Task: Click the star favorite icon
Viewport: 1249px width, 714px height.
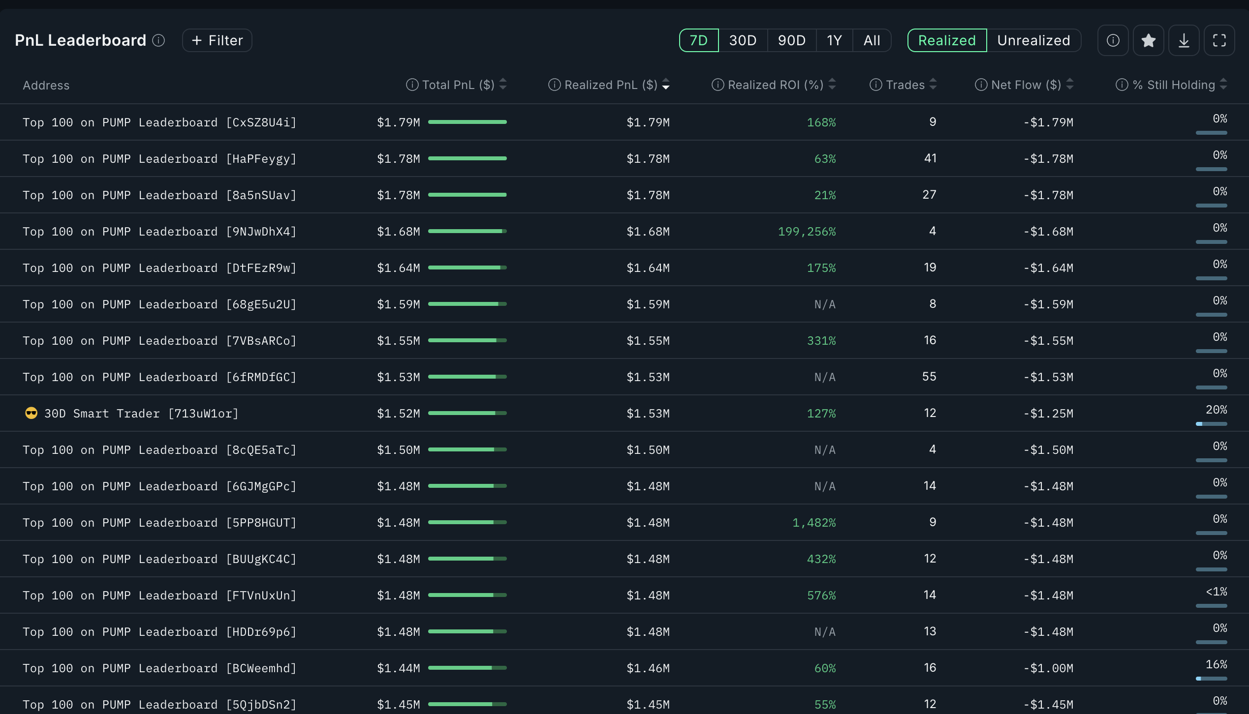Action: tap(1148, 40)
